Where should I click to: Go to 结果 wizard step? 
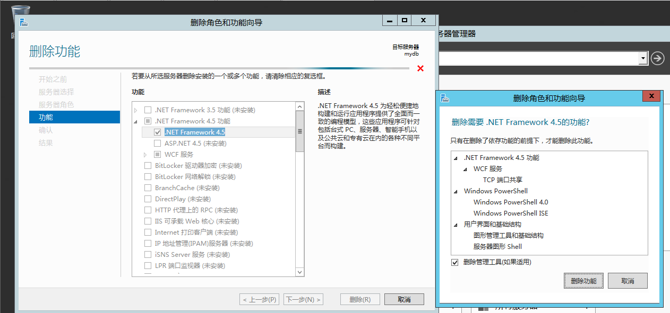click(x=46, y=142)
